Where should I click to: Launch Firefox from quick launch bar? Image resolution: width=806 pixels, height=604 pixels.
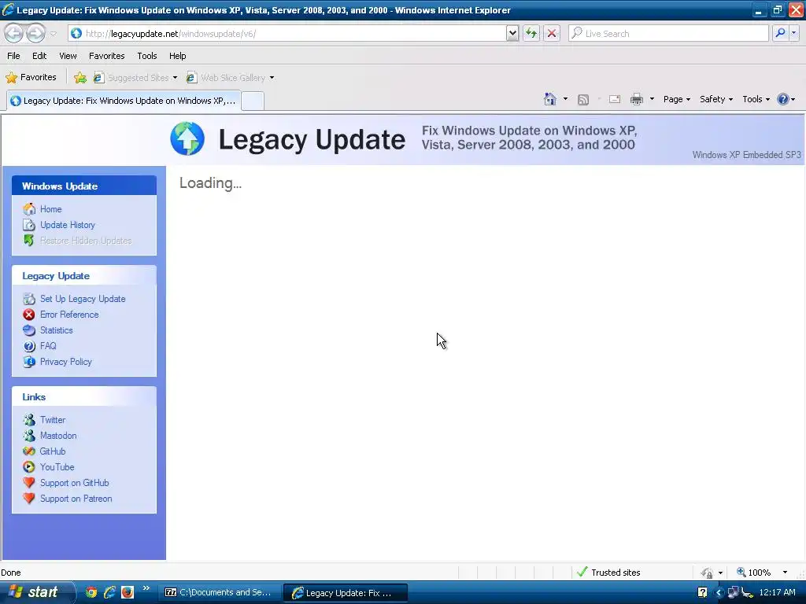(128, 592)
